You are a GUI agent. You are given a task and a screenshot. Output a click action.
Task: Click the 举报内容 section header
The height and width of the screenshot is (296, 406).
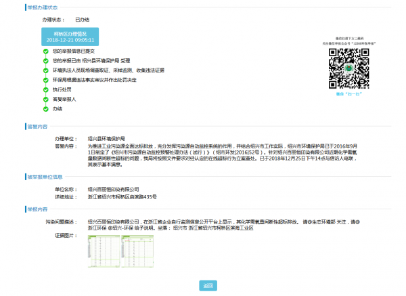pos(37,209)
